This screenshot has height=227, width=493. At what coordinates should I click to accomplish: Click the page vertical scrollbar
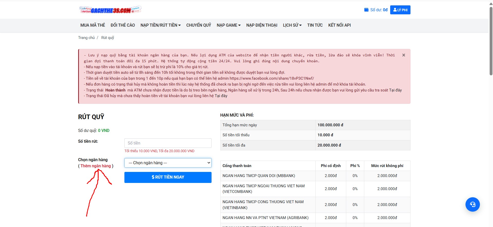tap(491, 41)
